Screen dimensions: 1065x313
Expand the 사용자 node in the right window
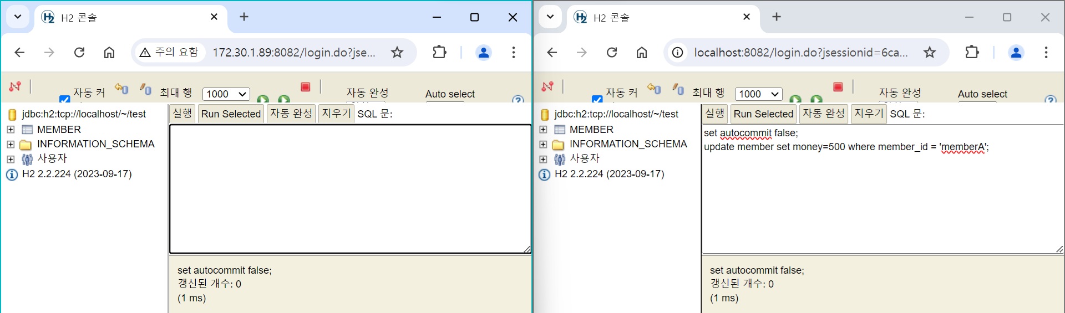click(x=543, y=159)
